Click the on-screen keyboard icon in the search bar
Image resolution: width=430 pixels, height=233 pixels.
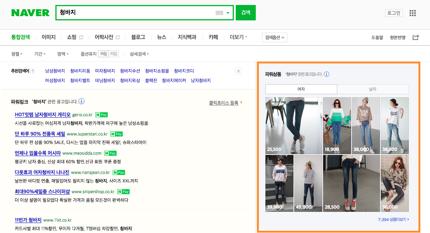click(220, 13)
